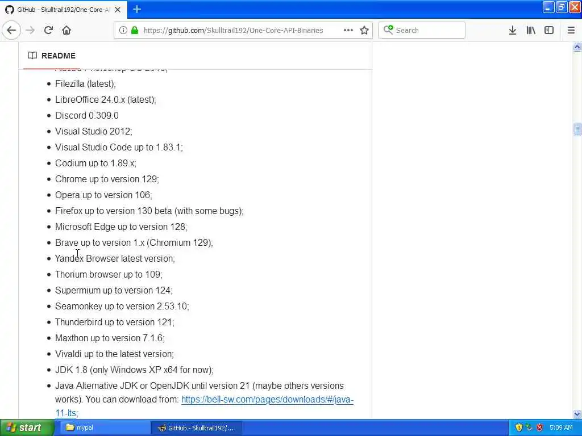The width and height of the screenshot is (582, 436).
Task: Click 'Firefox up to version 130 beta' line
Action: pos(149,211)
